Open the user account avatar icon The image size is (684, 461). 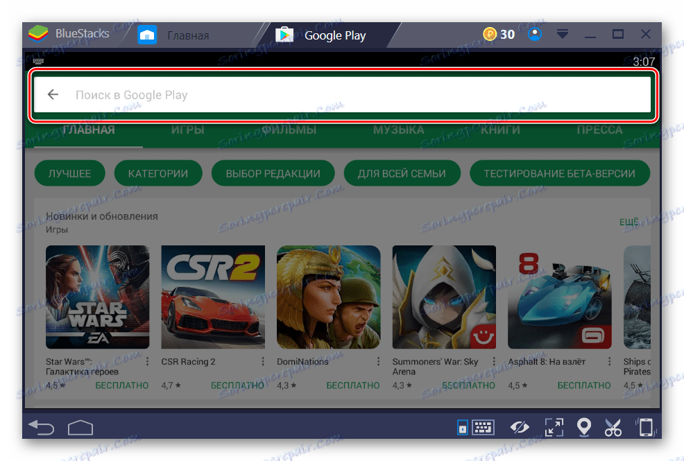click(535, 34)
